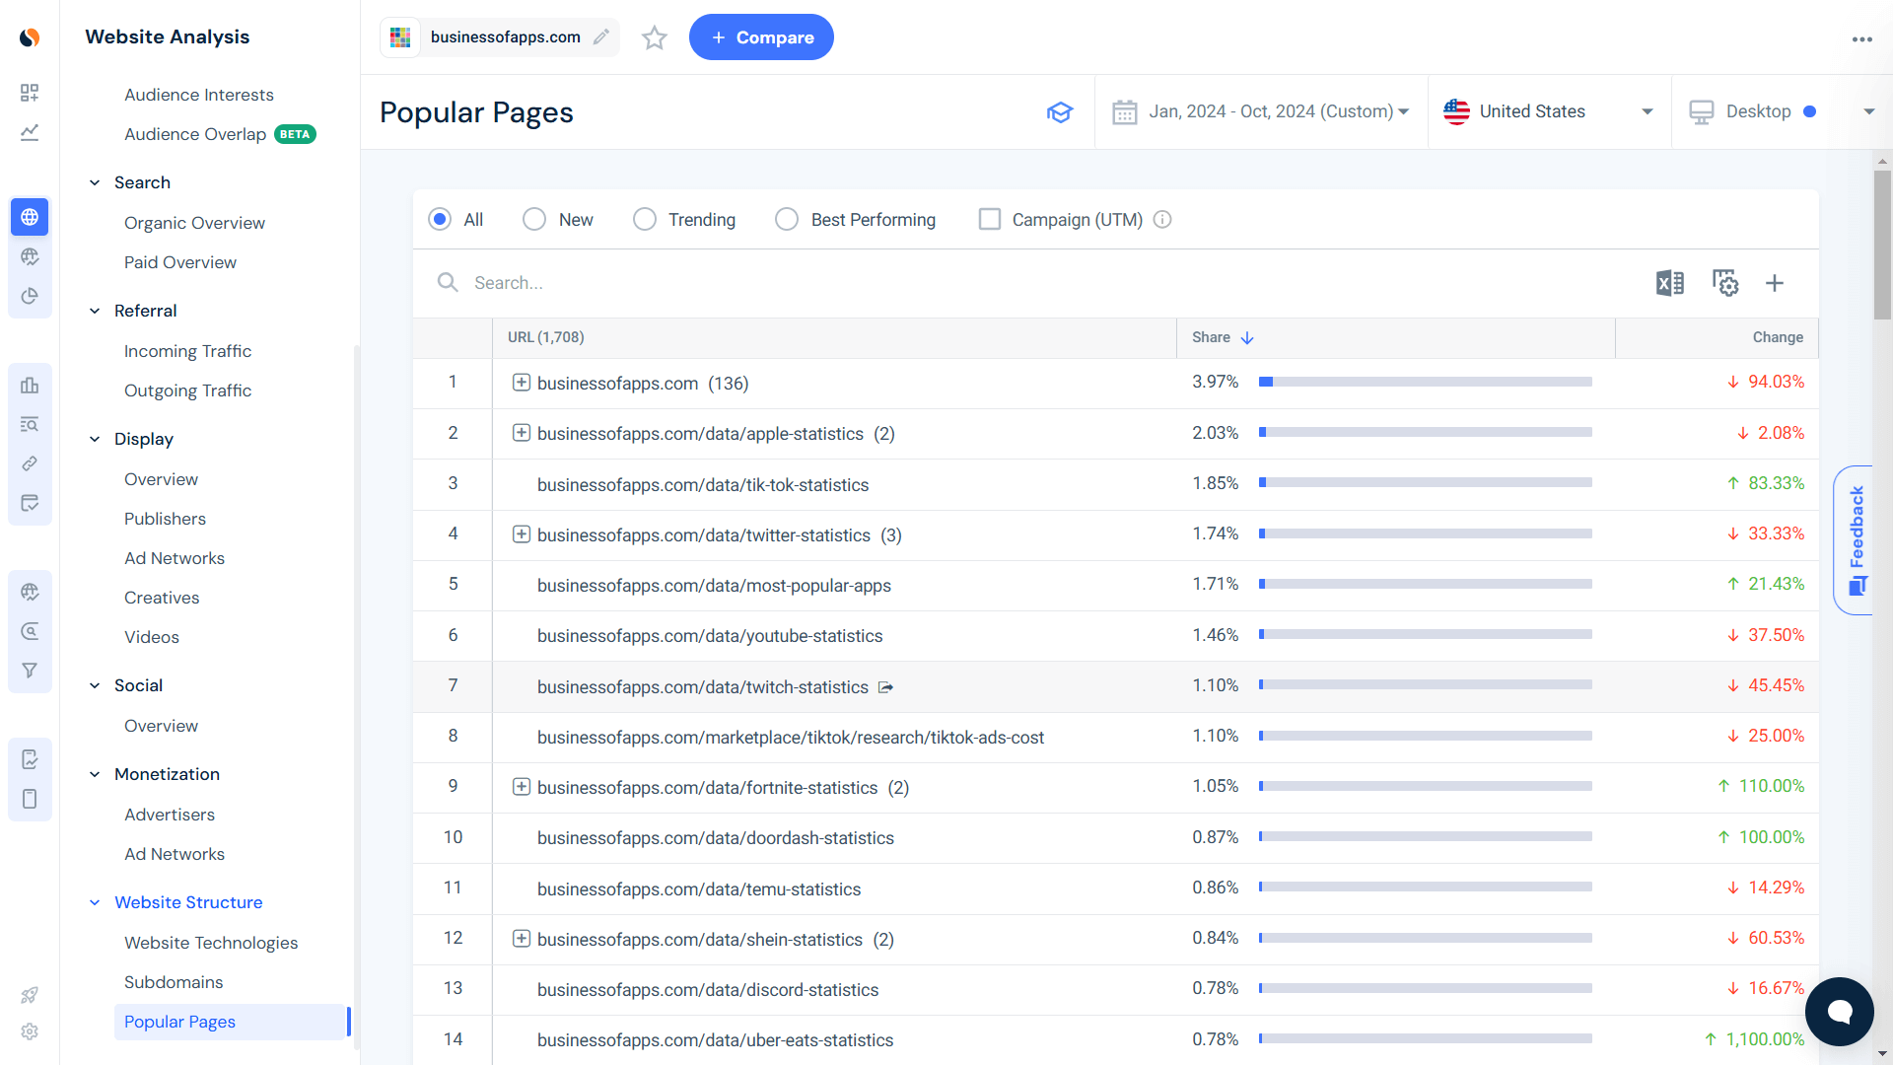Click the pie chart icon in the sidebar
The height and width of the screenshot is (1065, 1893).
point(30,296)
